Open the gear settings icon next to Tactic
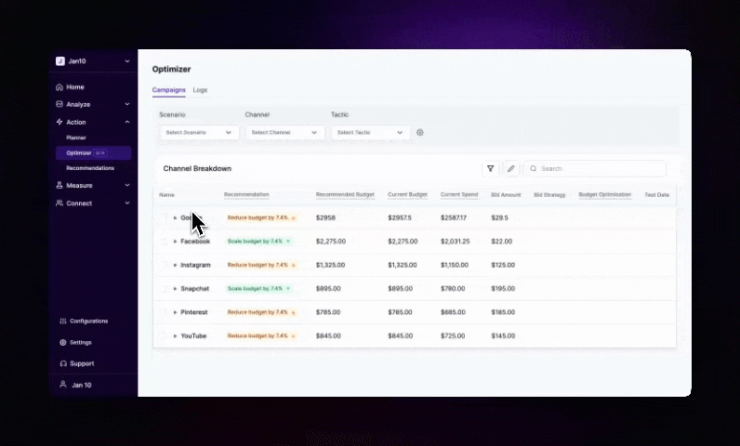740x446 pixels. coord(420,133)
